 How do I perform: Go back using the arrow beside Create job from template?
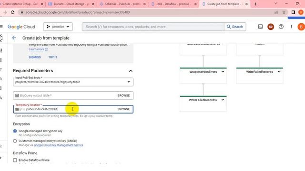(x=14, y=38)
